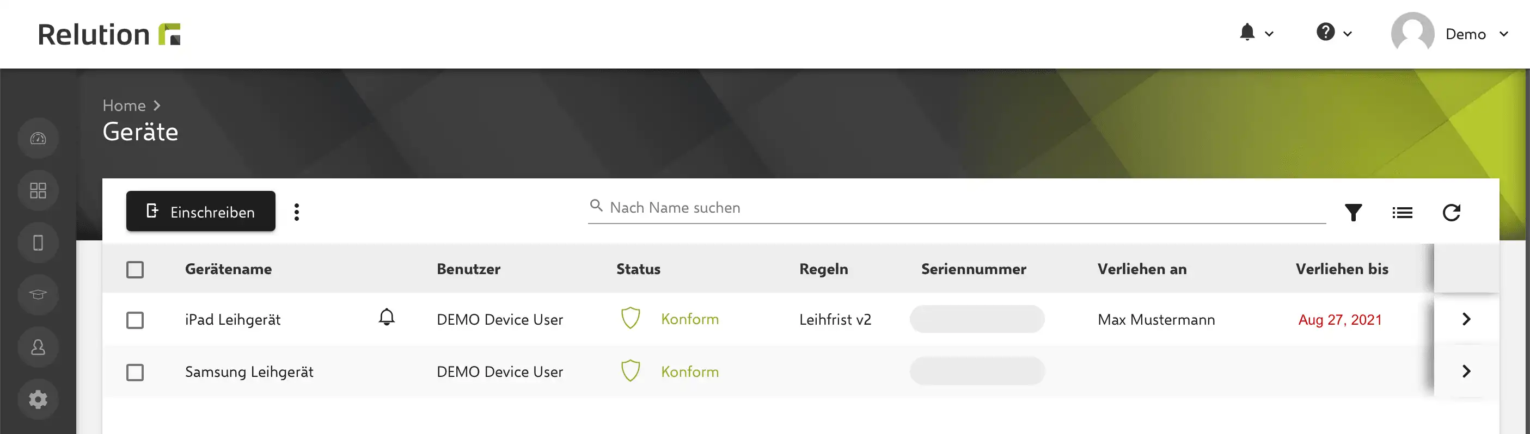
Task: Click the iPad Leihgerät device name
Action: (232, 320)
